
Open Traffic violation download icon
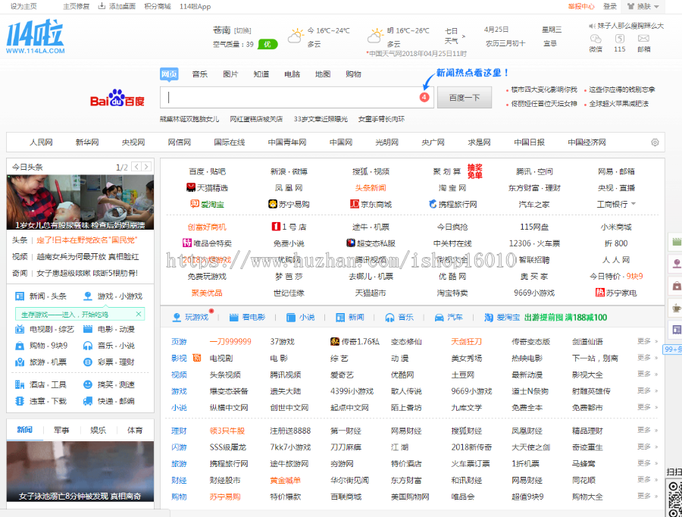[x=20, y=401]
